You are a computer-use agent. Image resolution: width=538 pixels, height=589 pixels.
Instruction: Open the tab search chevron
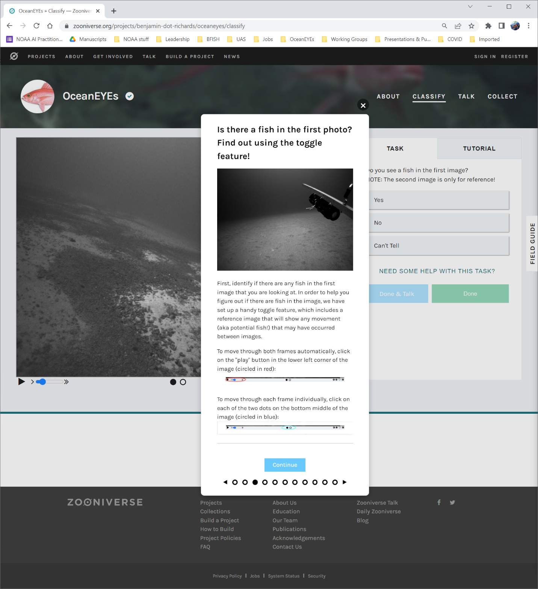[470, 6]
